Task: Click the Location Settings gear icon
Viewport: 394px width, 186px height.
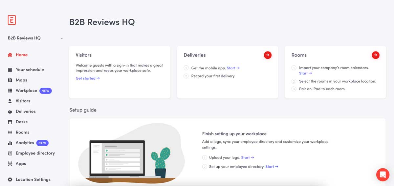Action: point(10,180)
